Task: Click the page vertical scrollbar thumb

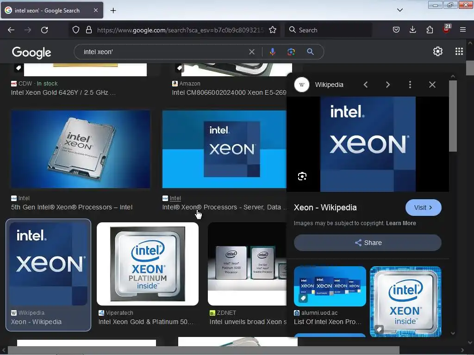Action: click(470, 67)
